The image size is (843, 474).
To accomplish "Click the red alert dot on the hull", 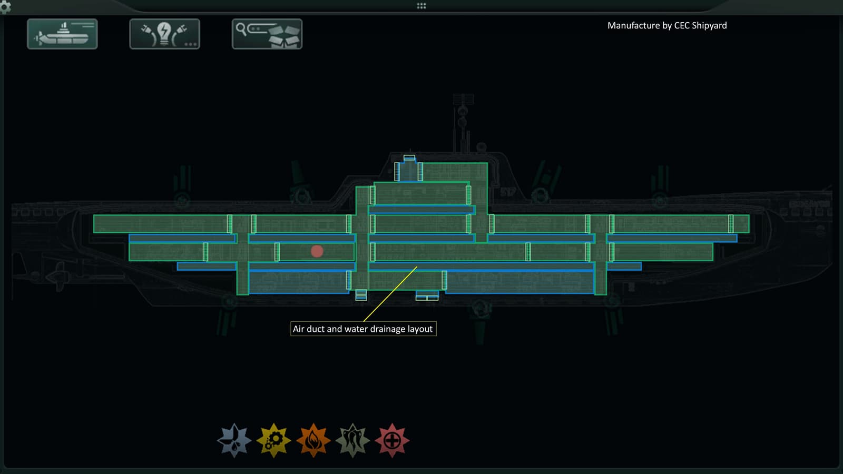I will point(317,251).
